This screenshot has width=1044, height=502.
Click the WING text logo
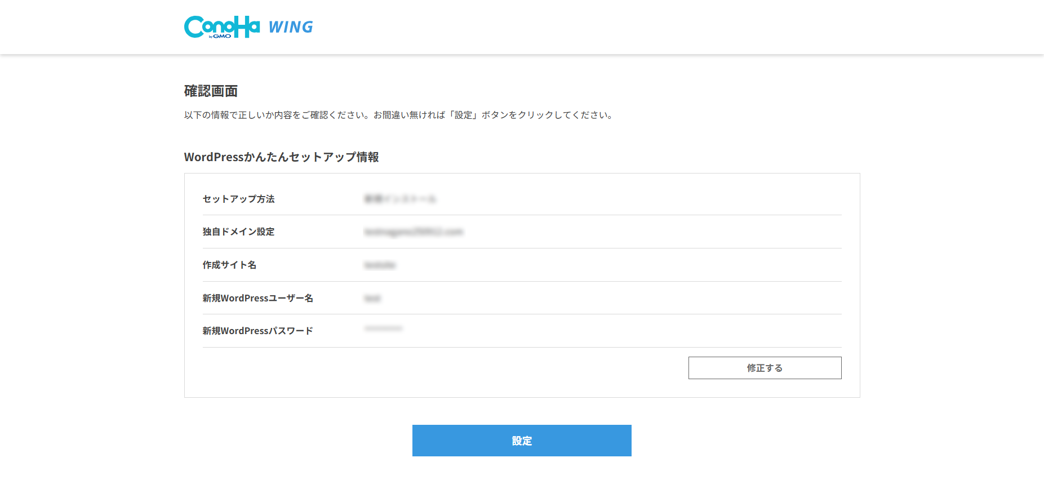[x=291, y=27]
